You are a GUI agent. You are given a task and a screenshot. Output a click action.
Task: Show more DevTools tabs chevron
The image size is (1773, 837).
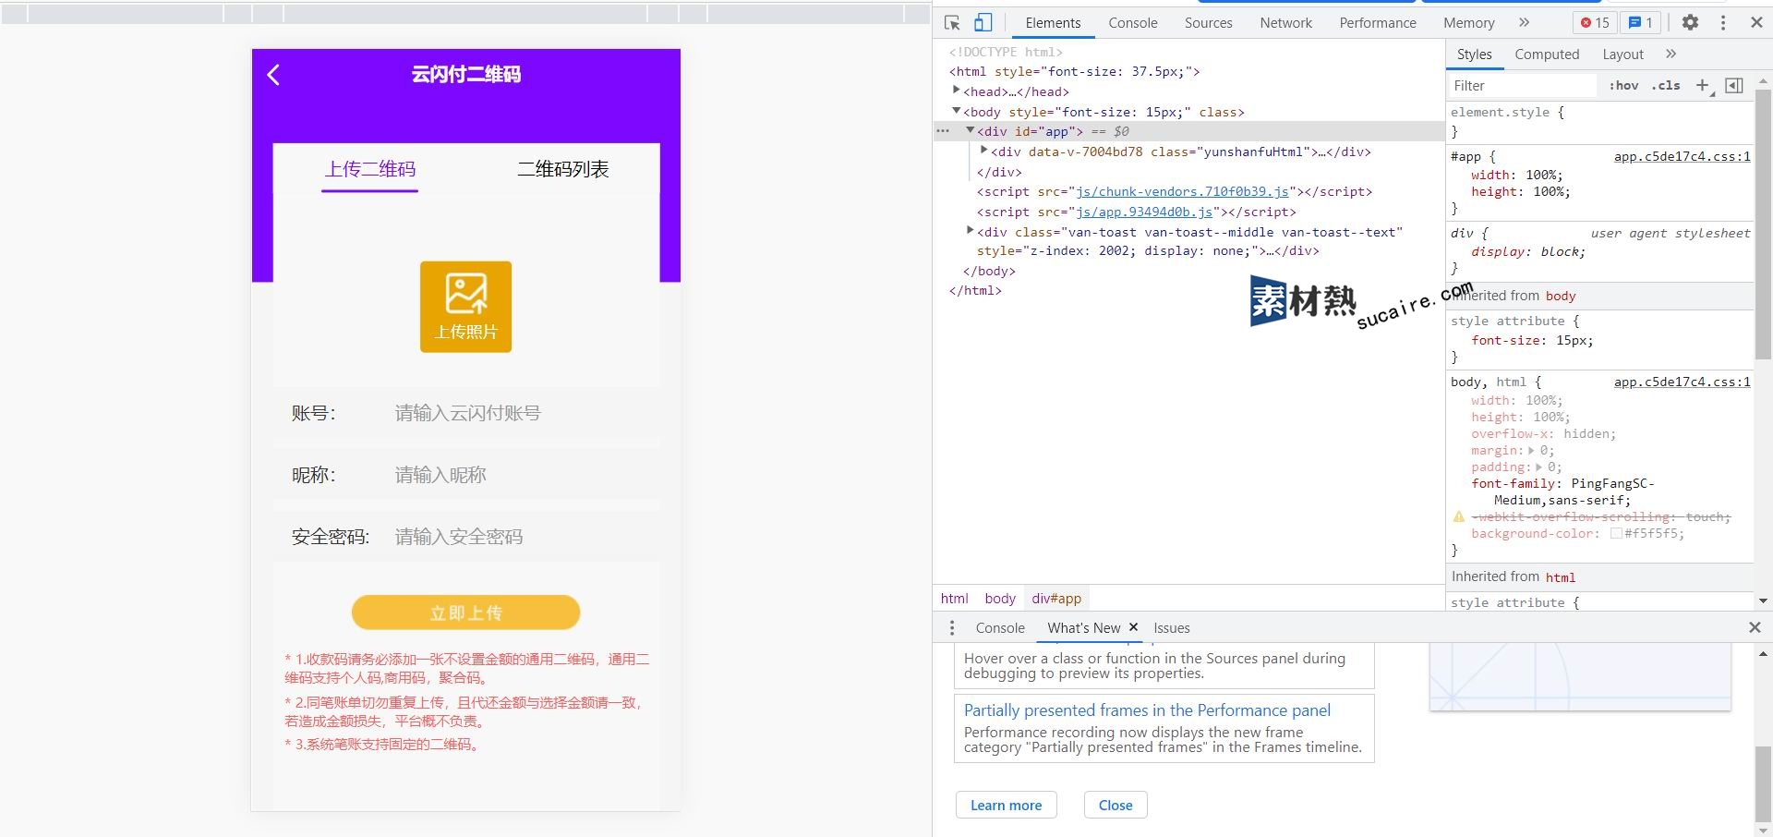click(x=1524, y=22)
